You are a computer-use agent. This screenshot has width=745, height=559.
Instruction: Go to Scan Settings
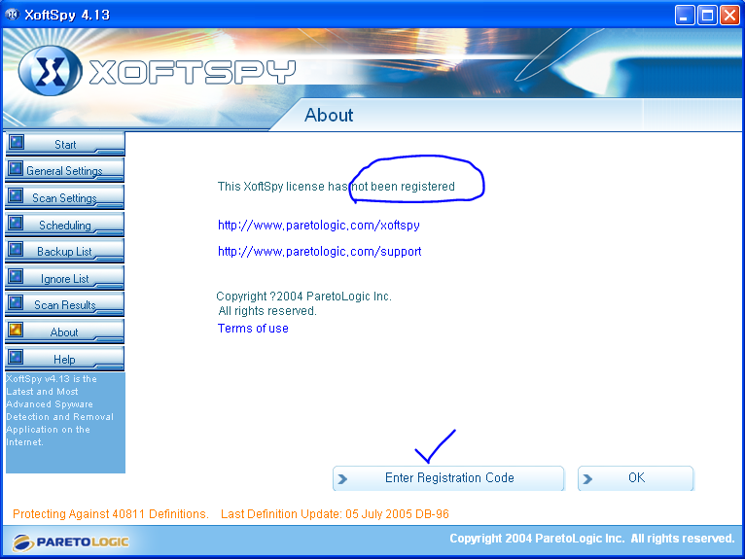click(64, 197)
